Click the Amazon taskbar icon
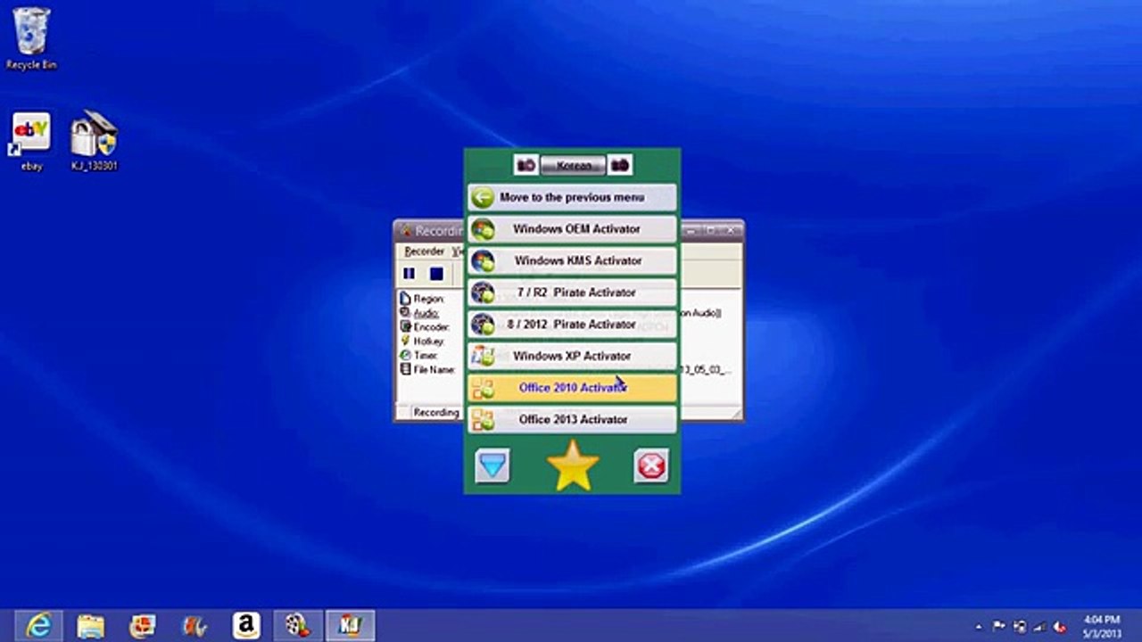 (x=246, y=626)
